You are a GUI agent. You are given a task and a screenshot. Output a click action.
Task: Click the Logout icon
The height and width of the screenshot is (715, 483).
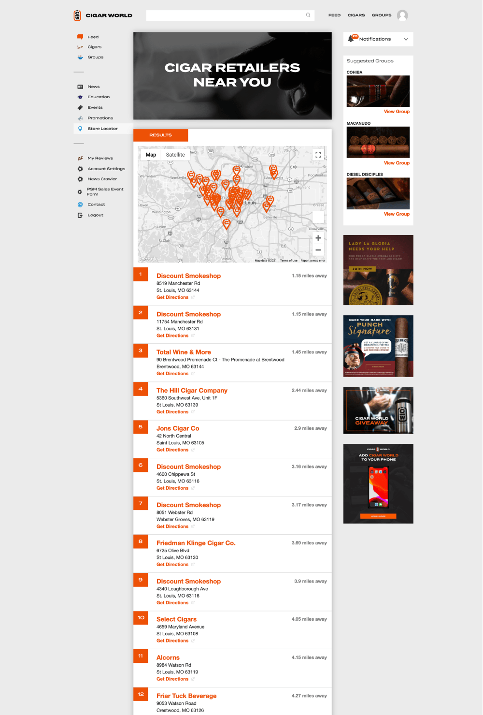[x=80, y=215]
